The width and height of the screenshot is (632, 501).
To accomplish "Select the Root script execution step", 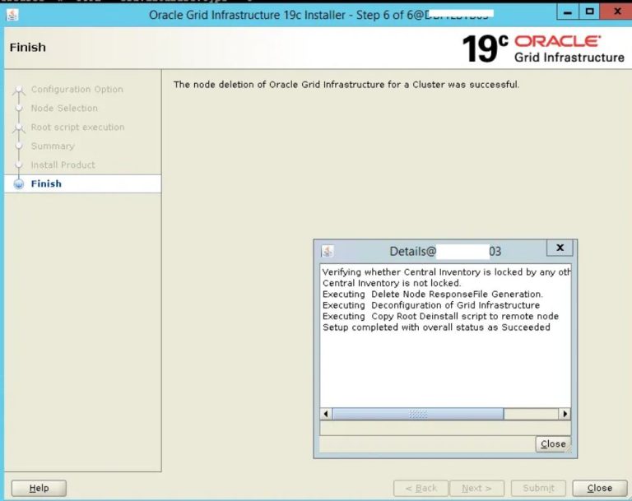I will pyautogui.click(x=78, y=127).
